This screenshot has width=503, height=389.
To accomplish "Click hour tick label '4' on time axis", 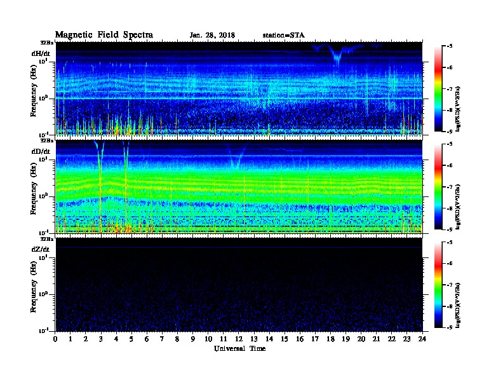I will pyautogui.click(x=116, y=339).
